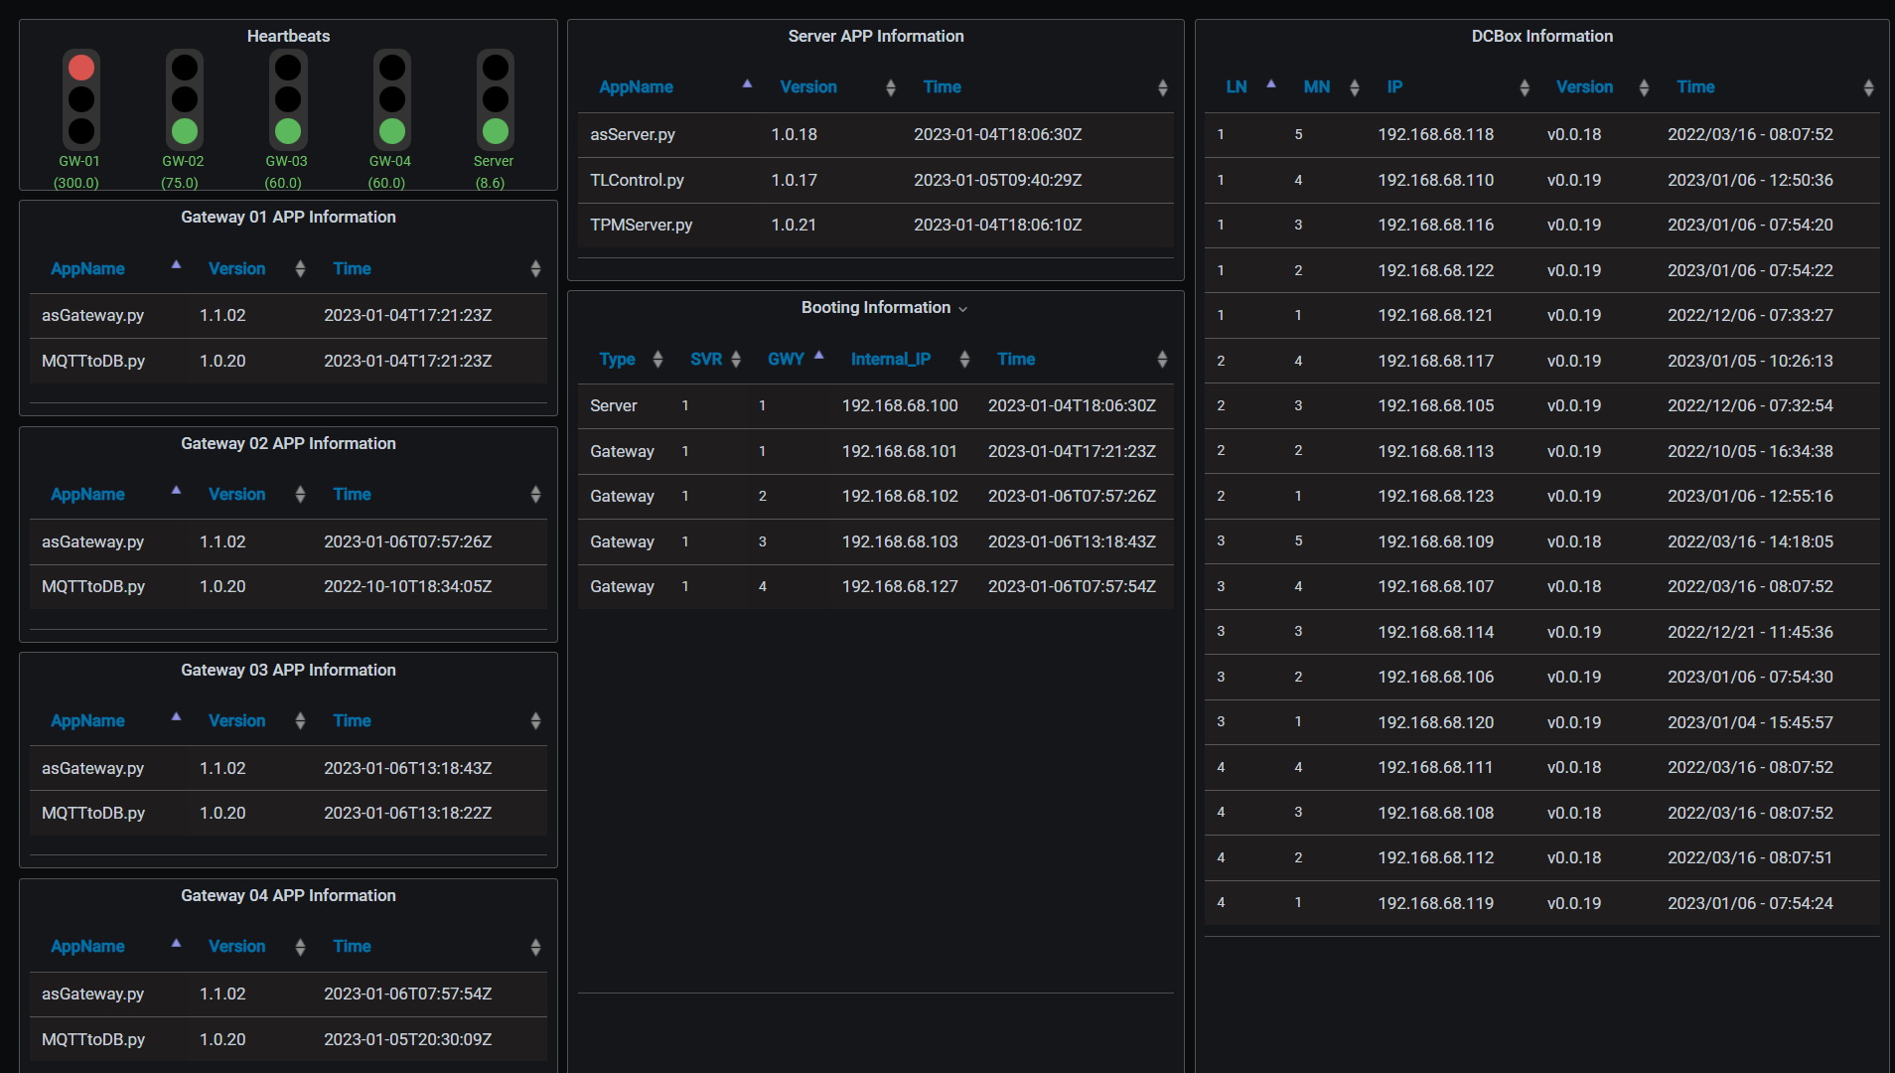The height and width of the screenshot is (1073, 1895).
Task: Sort Gateway 02 table by Time header
Action: [352, 495]
